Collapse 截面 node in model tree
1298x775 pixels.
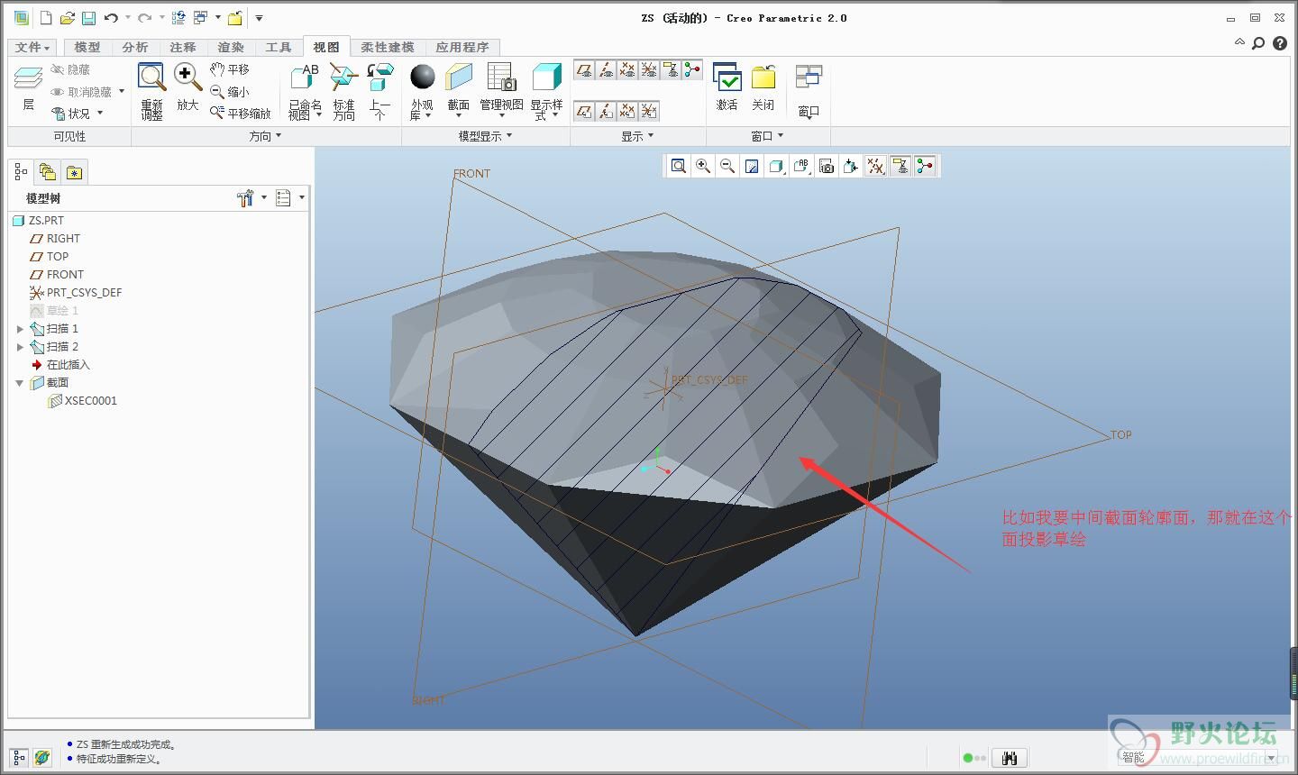[20, 383]
